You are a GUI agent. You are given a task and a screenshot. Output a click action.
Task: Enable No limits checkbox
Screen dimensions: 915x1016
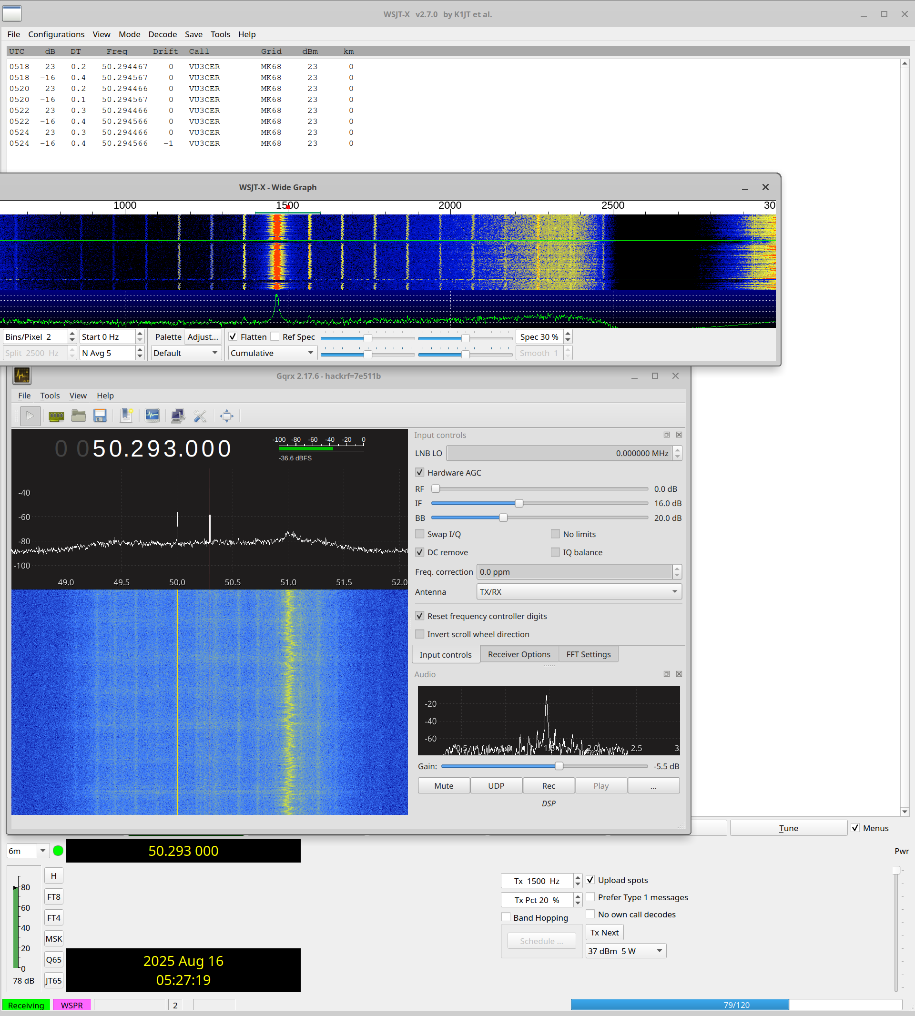556,533
